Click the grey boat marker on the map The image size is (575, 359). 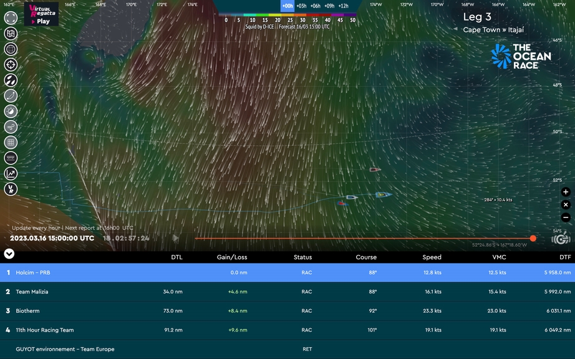352,197
